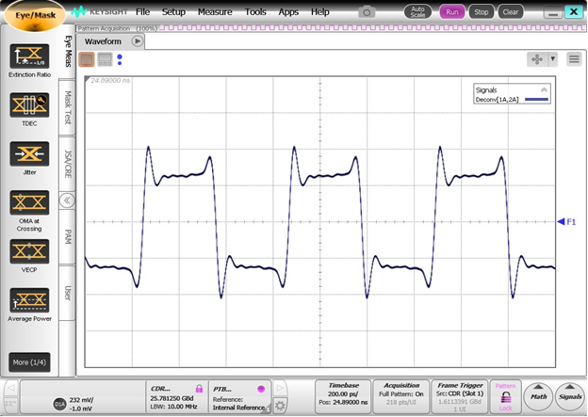Click the Pattern Acquisition progress bar
Viewport: 588px width, 417px height.
pos(331,28)
